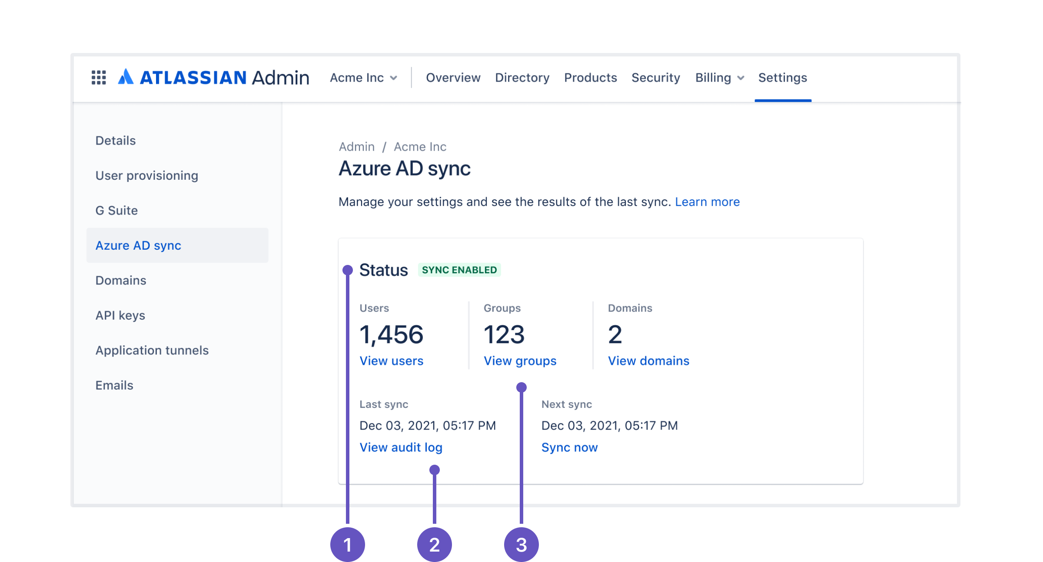Select User provisioning in the sidebar

(x=146, y=175)
